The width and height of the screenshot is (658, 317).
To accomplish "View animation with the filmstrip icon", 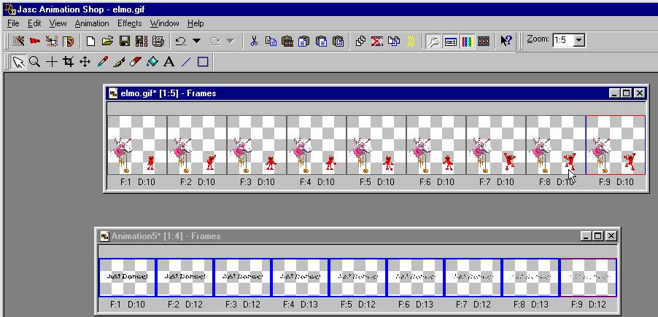I will (x=484, y=41).
